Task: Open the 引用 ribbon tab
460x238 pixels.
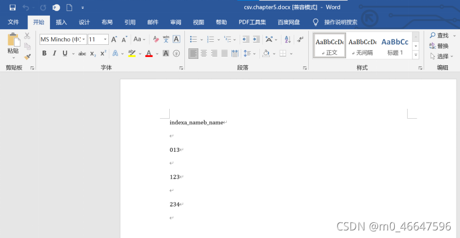Action: 130,22
